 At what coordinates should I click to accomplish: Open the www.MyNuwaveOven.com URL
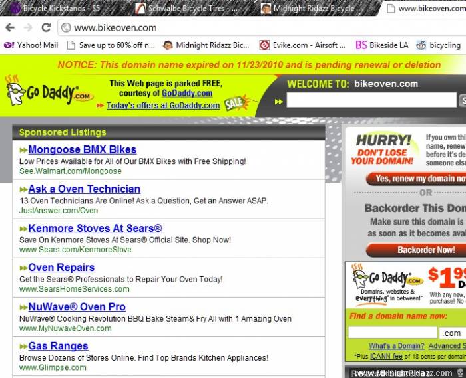(x=65, y=328)
